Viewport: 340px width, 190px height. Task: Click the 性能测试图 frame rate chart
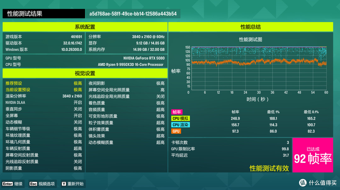(x=259, y=68)
